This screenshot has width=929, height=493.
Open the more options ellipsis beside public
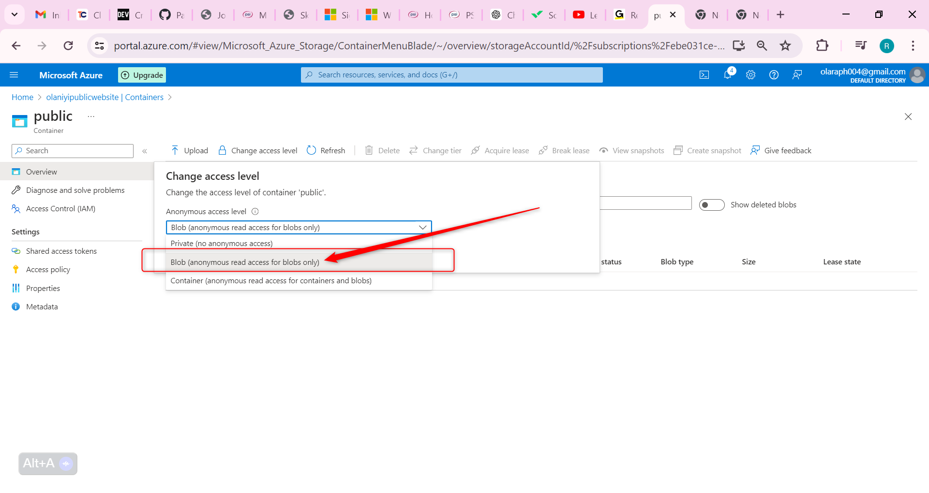coord(91,116)
